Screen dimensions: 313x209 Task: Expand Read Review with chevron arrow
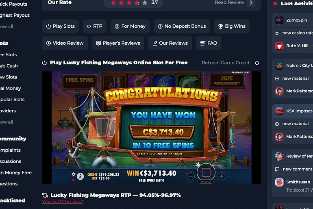[x=251, y=2]
